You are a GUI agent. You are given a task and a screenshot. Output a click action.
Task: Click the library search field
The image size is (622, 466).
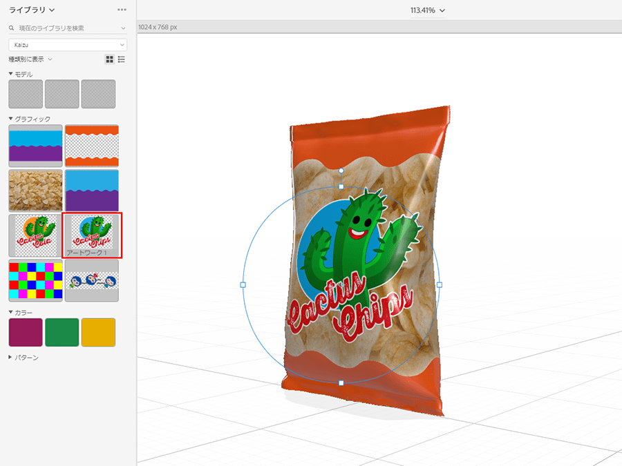[68, 28]
